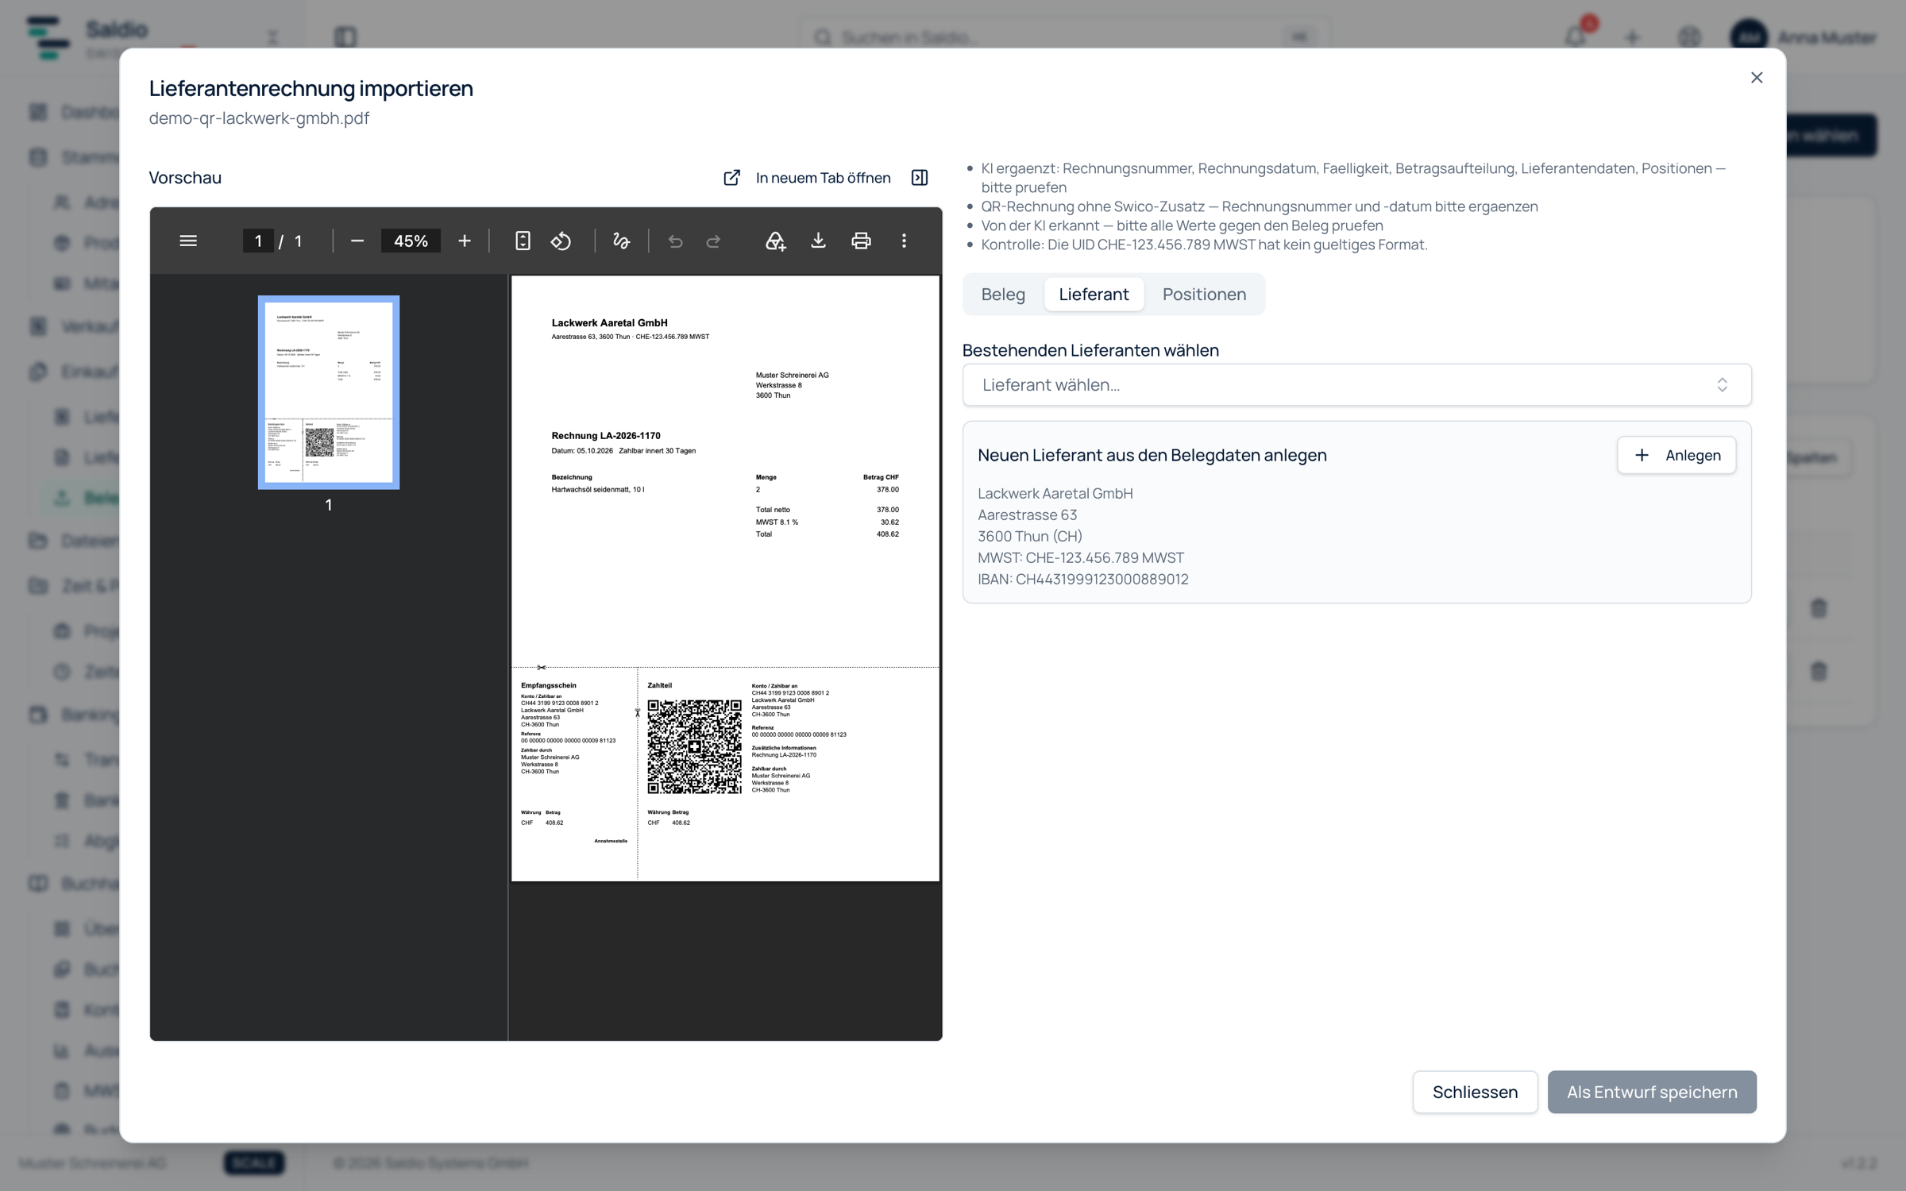Toggle the PDF viewer sidebar menu
The width and height of the screenshot is (1906, 1191).
188,241
